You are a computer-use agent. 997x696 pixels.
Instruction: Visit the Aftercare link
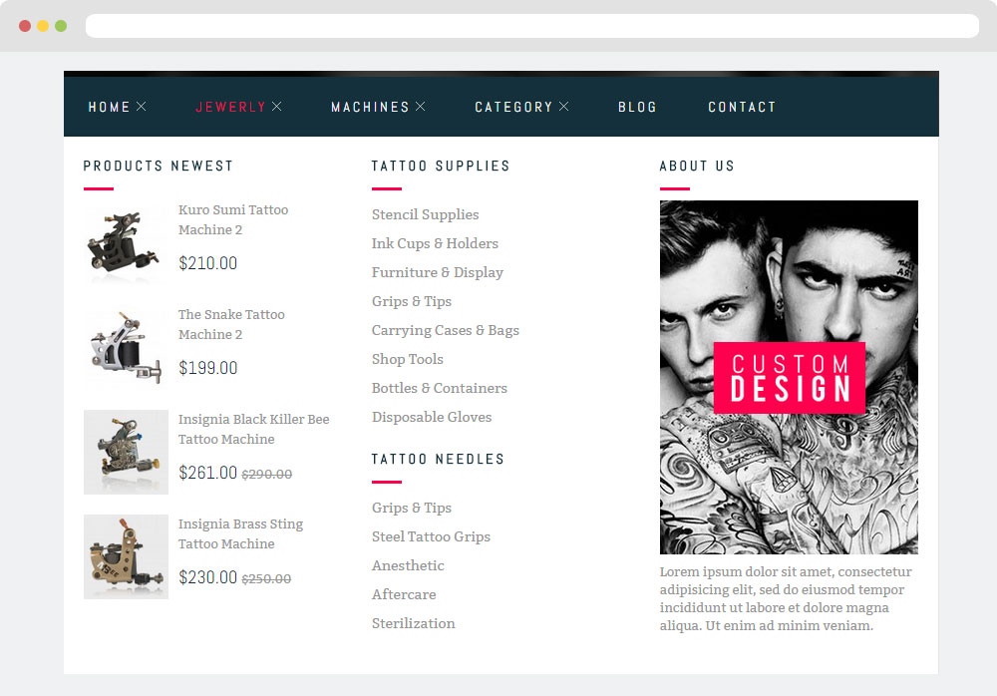click(404, 594)
